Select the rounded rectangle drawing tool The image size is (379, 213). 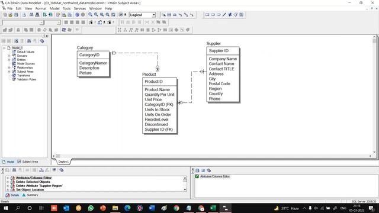point(213,15)
